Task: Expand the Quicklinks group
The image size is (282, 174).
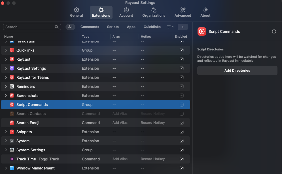Action: [x=5, y=50]
